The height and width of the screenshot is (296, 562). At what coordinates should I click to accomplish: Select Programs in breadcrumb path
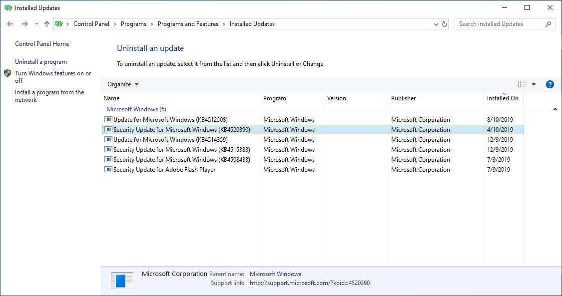(133, 24)
